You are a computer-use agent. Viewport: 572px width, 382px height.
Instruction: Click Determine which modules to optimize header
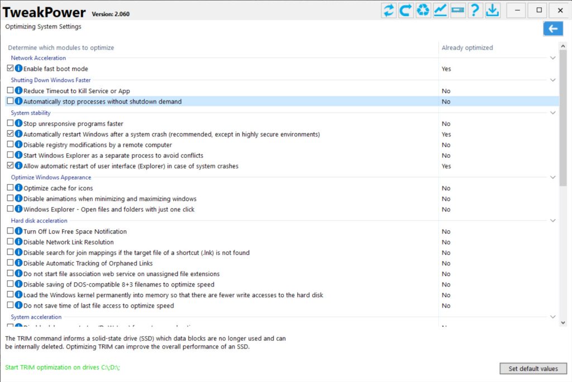pyautogui.click(x=61, y=48)
